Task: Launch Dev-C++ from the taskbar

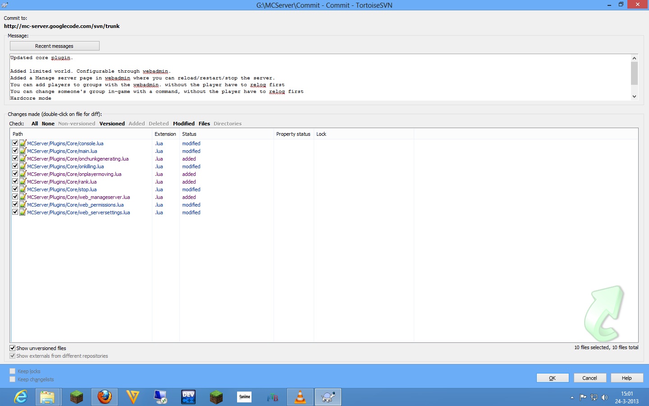Action: (x=188, y=397)
